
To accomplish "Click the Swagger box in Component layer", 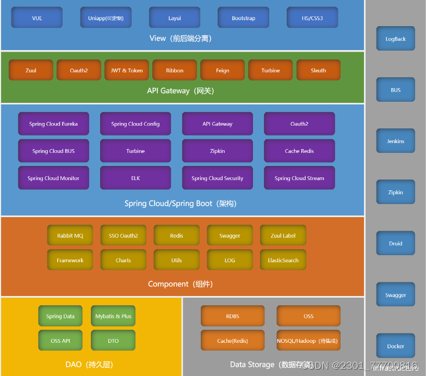I will (x=230, y=235).
